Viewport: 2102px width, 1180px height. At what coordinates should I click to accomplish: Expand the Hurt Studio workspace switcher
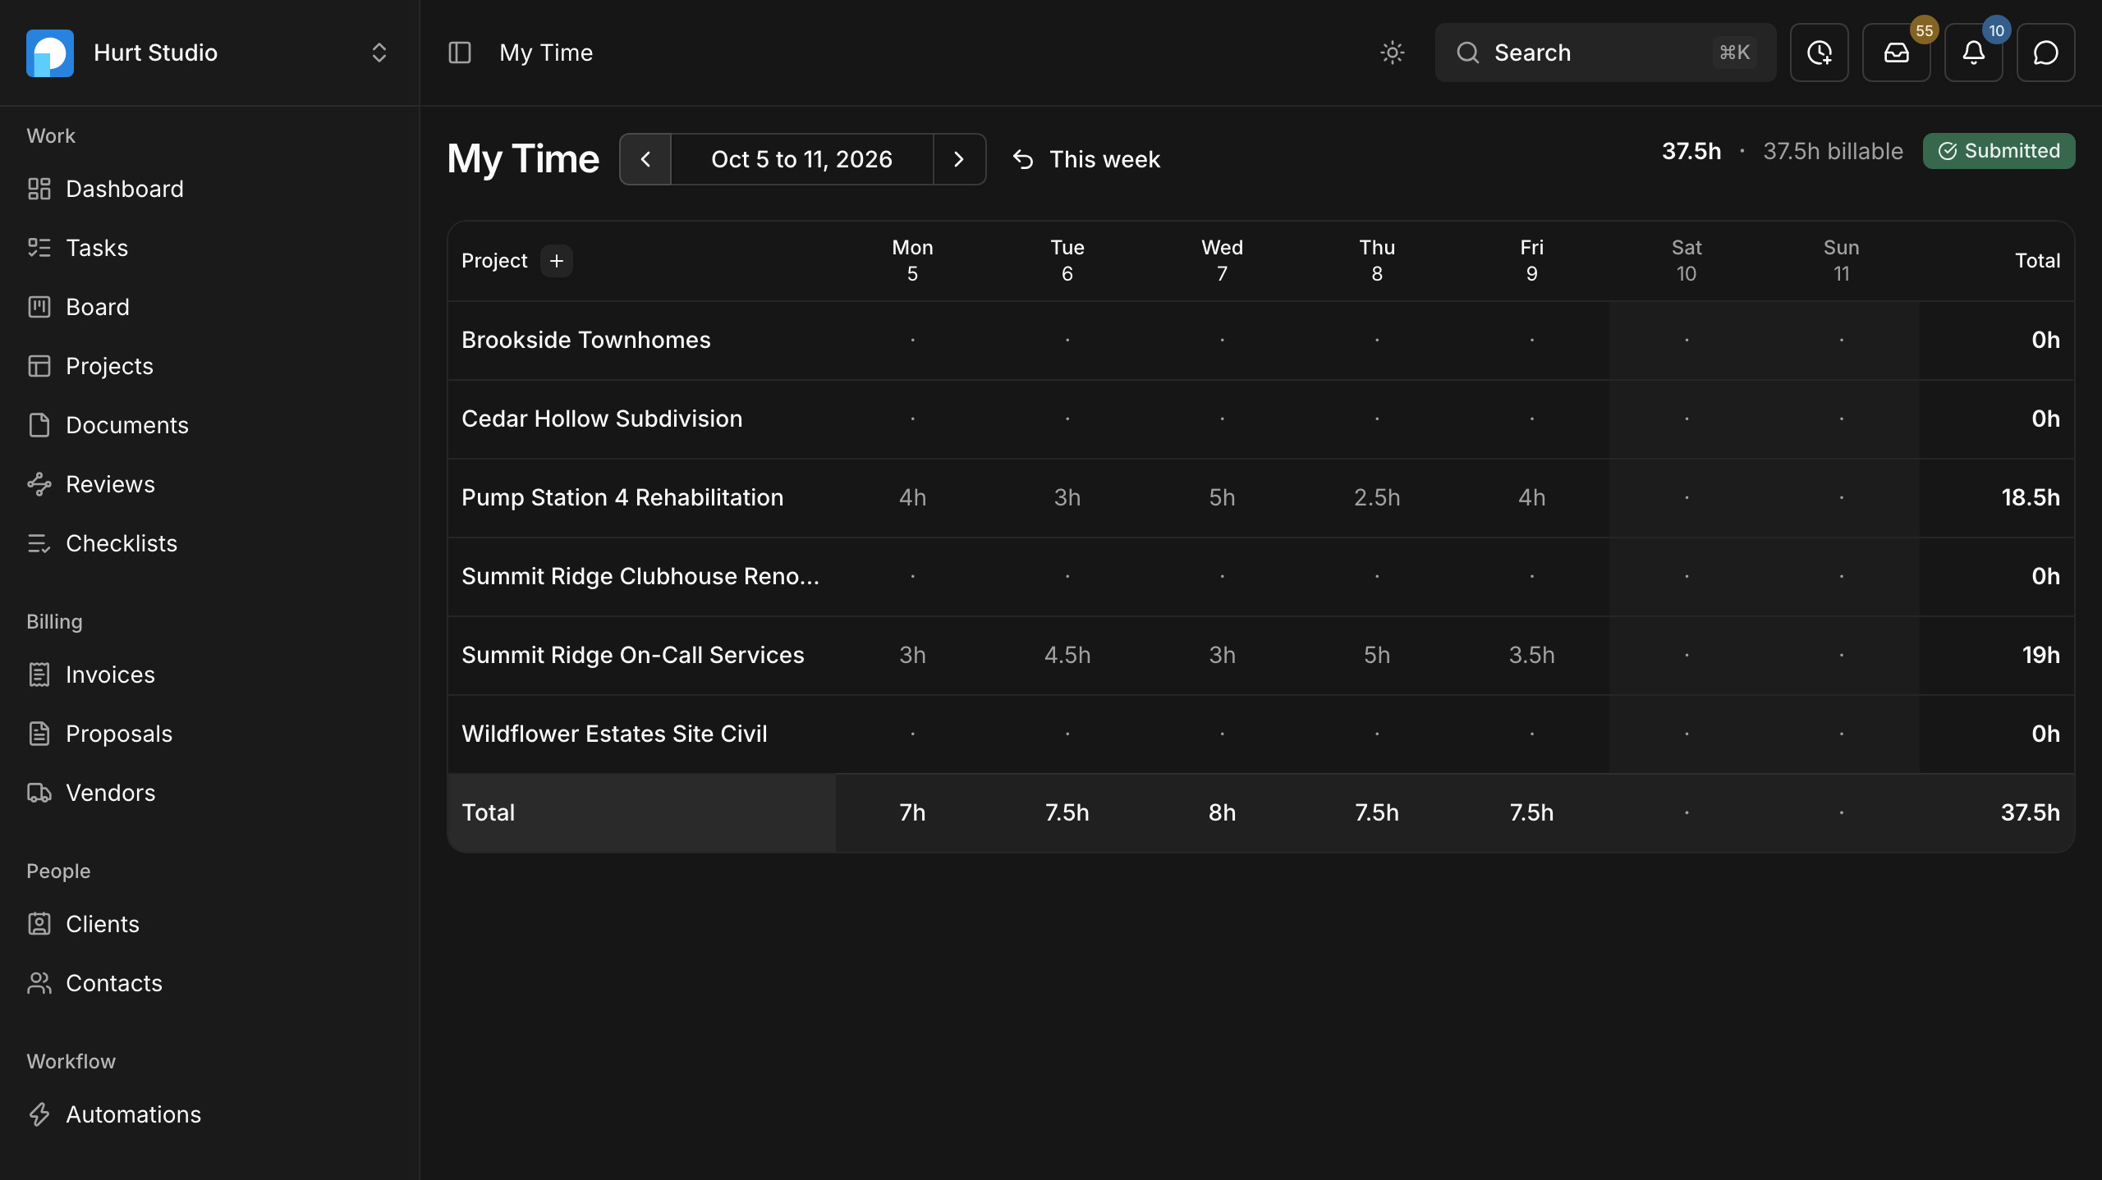click(x=379, y=53)
